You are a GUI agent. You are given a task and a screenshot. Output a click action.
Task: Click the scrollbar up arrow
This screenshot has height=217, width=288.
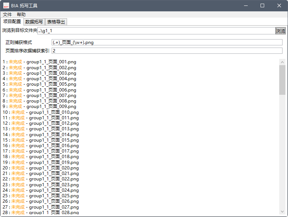282,62
